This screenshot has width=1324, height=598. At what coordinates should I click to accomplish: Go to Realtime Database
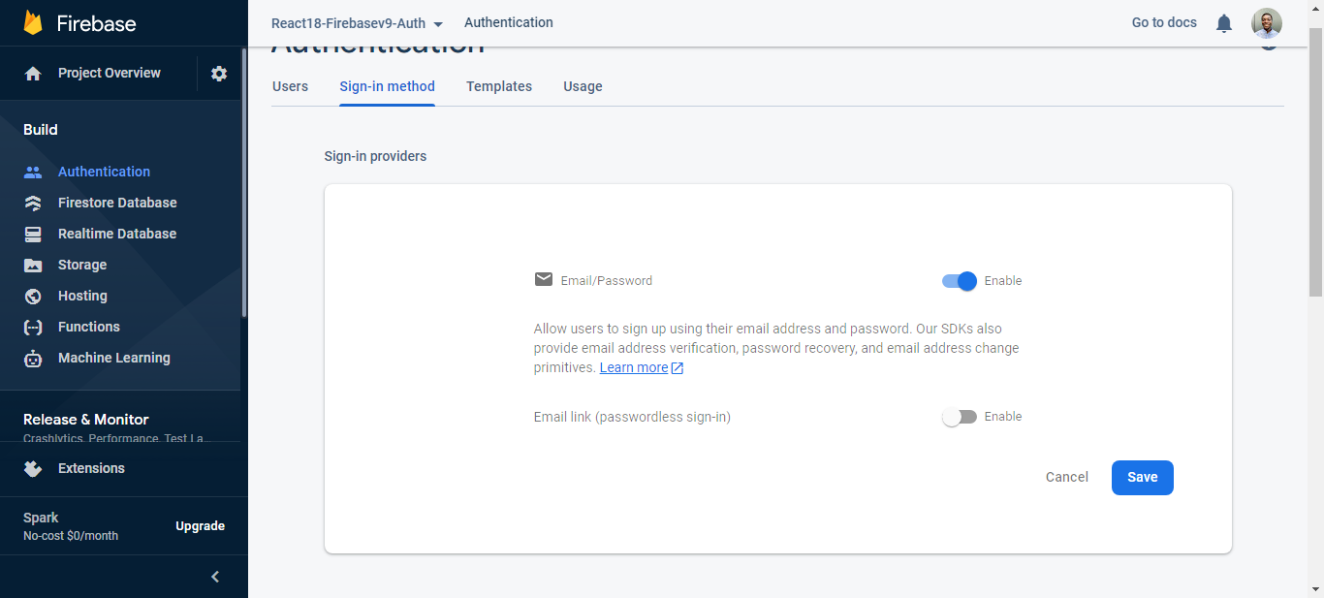[x=117, y=234]
